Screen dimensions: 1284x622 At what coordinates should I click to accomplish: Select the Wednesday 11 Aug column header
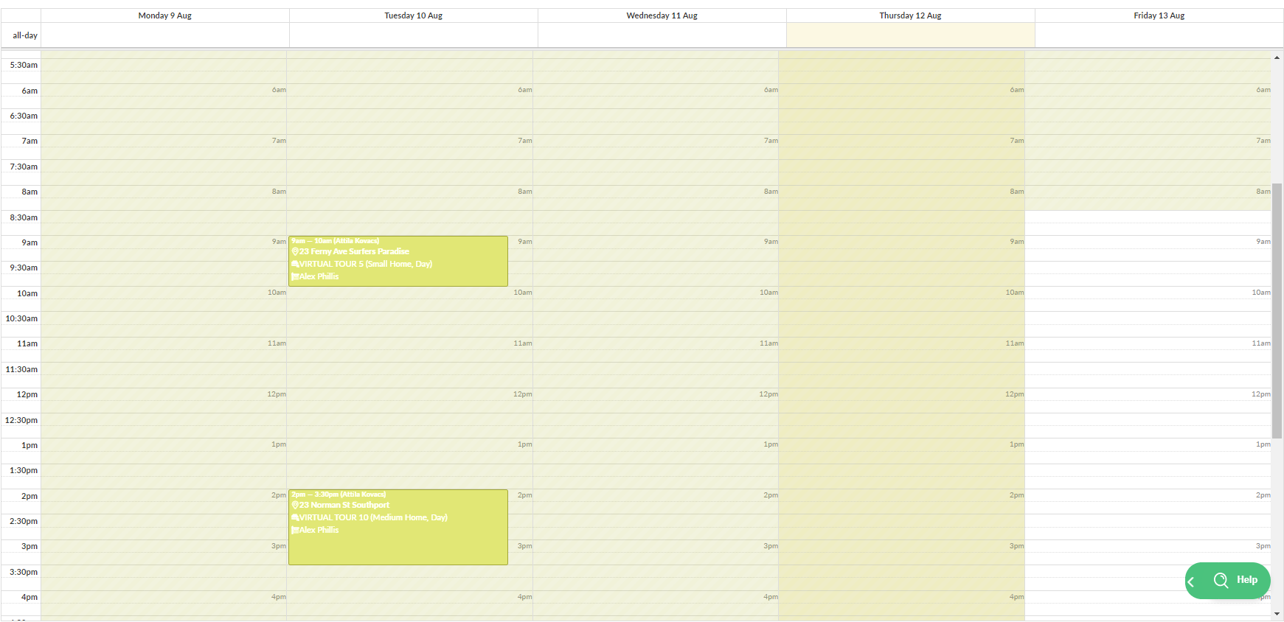(662, 15)
